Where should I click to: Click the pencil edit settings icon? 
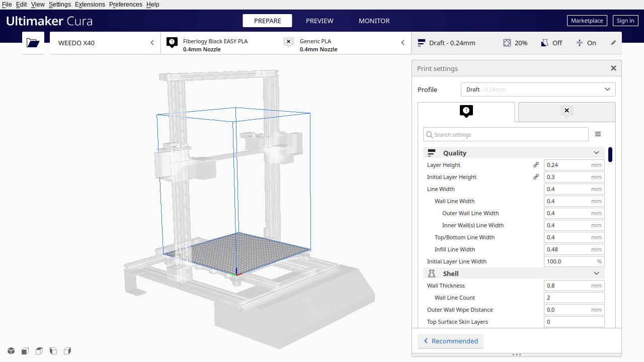coord(613,43)
